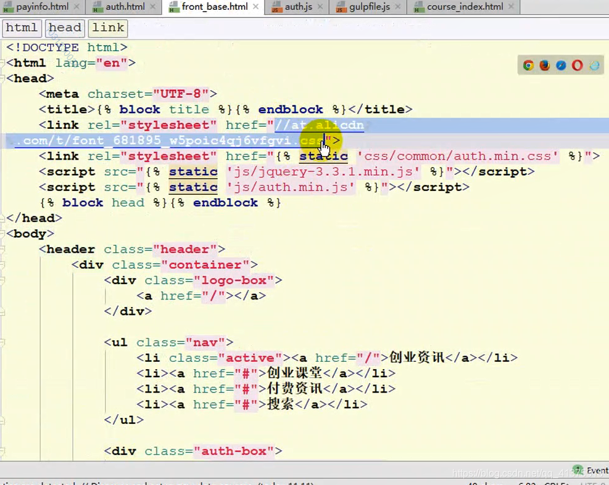
Task: Click the link breadcrumb
Action: (x=108, y=28)
